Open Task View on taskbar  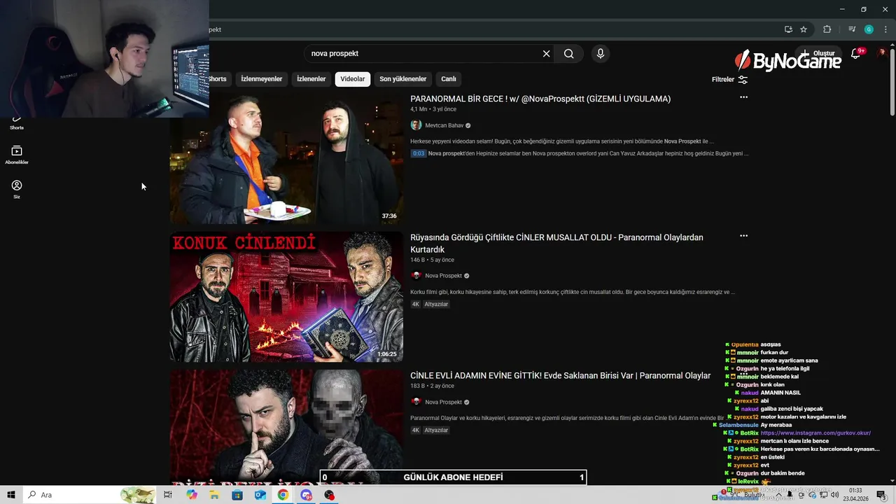(168, 495)
